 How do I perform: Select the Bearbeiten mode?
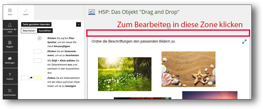click(29, 31)
